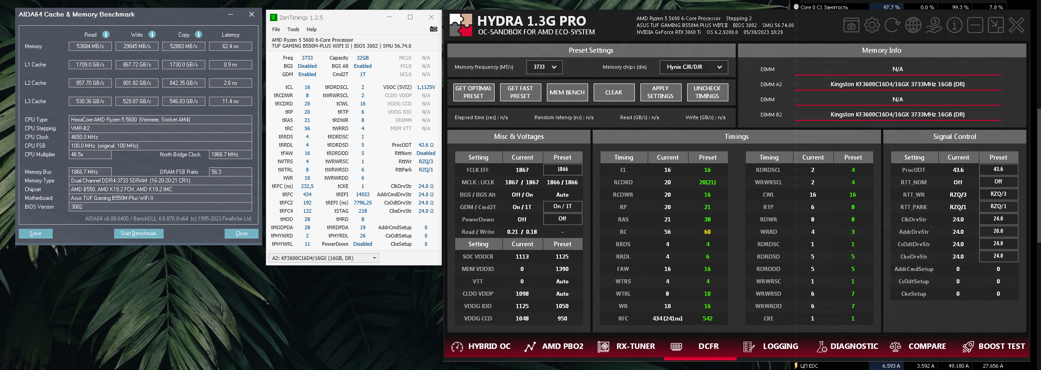Toggle the RAS preset value 38
Screen dimensions: 1041x370
pos(707,220)
